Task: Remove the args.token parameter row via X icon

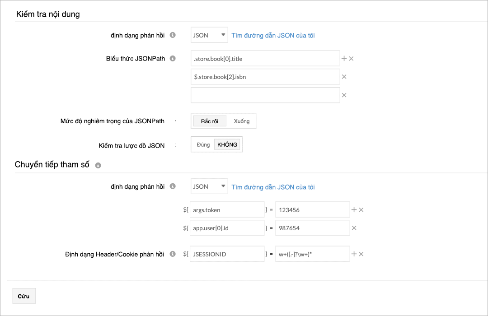Action: click(361, 209)
